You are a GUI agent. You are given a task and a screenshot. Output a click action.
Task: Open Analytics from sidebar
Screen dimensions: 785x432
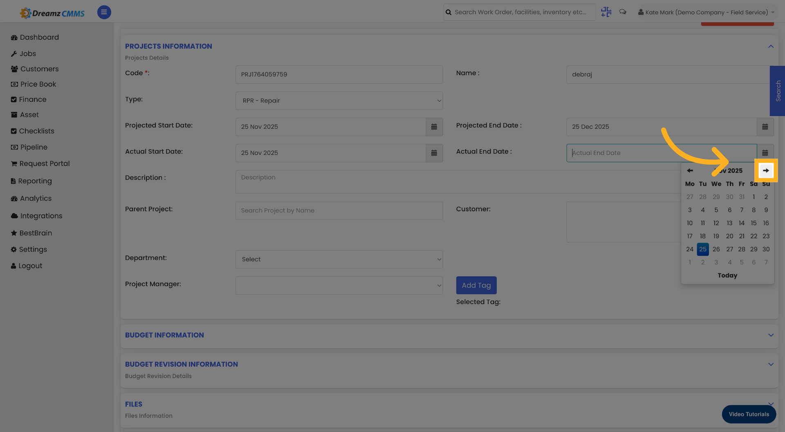[31, 198]
